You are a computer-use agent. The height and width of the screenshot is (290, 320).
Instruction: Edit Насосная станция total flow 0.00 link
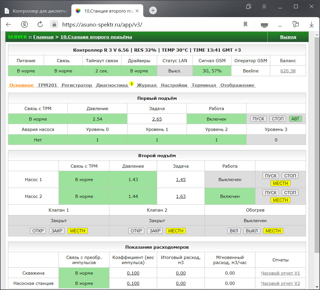tap(181, 283)
